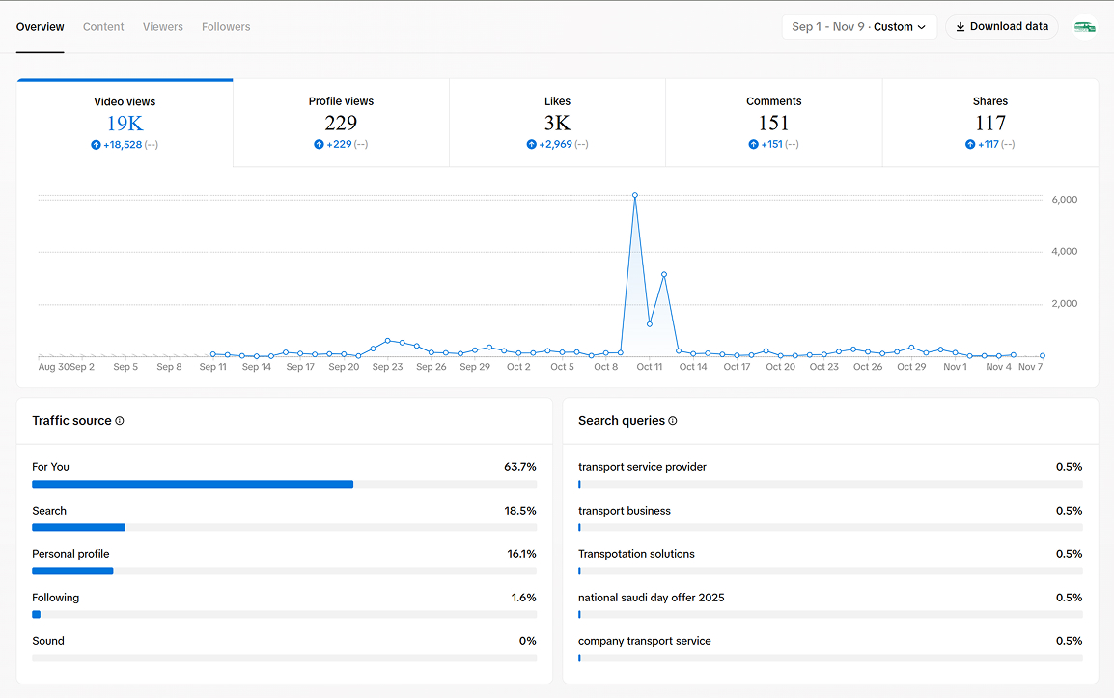The height and width of the screenshot is (698, 1114).
Task: Click the Profile views up-arrow icon
Action: click(318, 144)
